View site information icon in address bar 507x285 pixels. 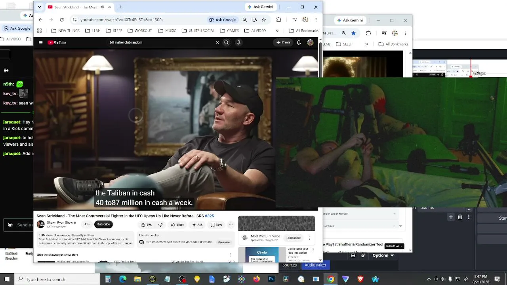[74, 19]
